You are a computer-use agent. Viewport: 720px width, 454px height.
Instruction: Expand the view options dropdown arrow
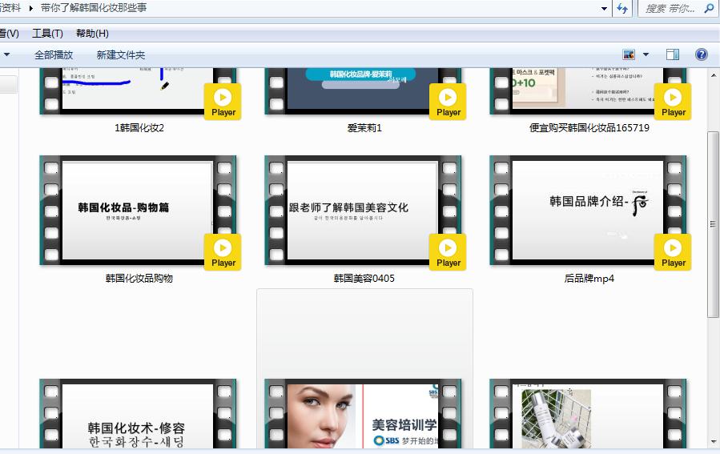[x=646, y=54]
